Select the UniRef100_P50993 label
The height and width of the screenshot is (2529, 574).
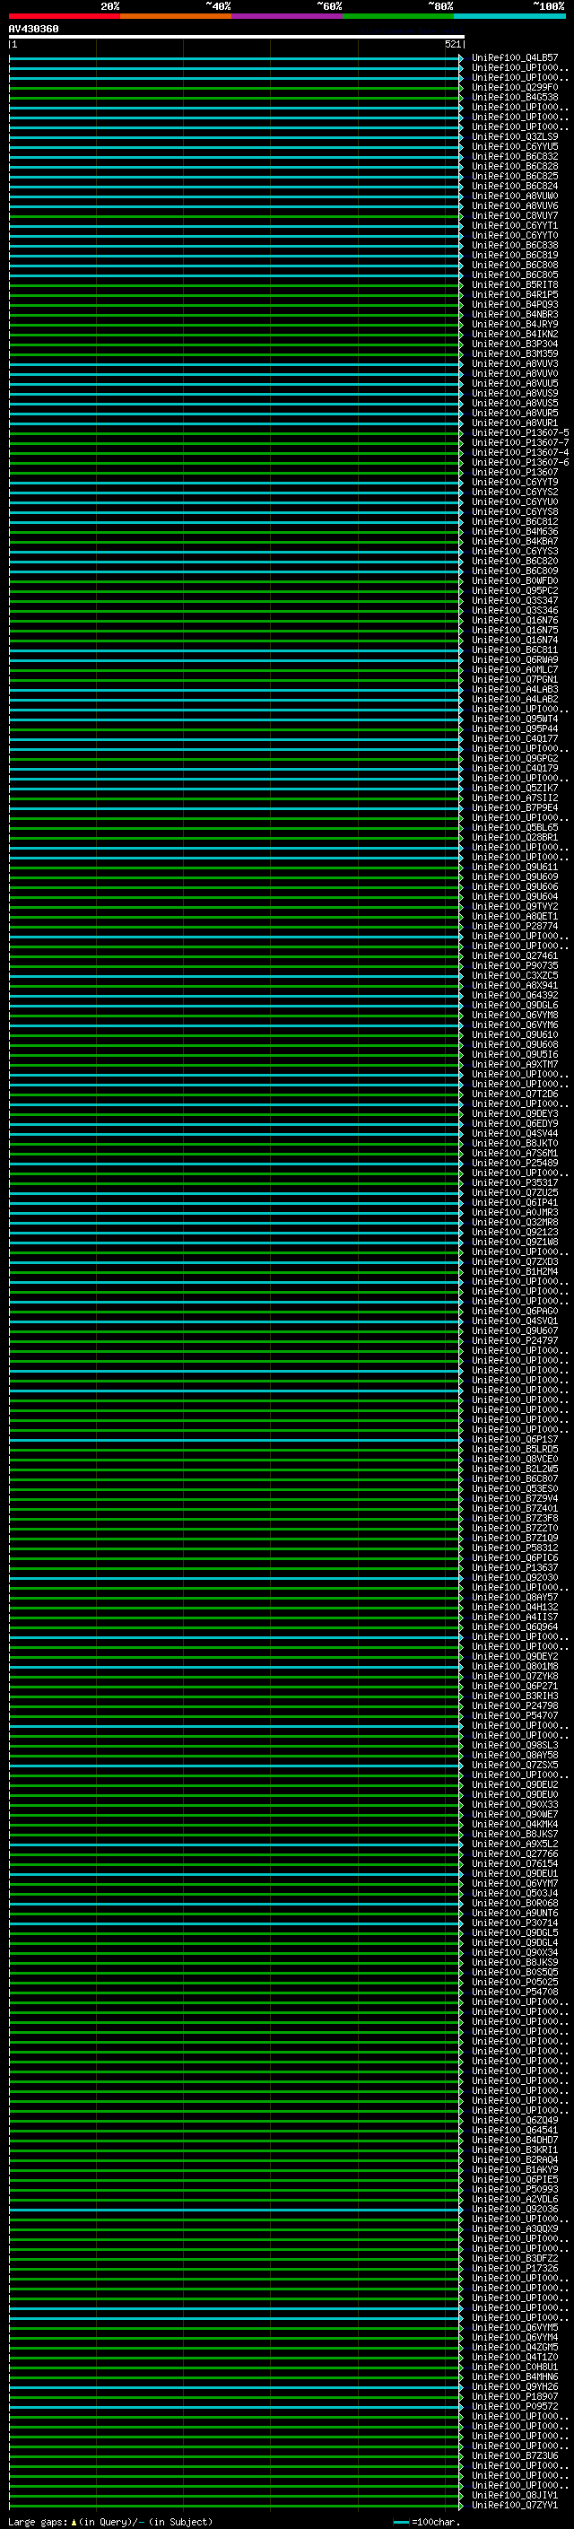click(x=515, y=2189)
